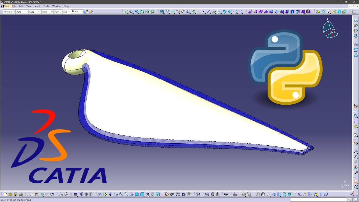Open the Formula f(x) tool
Screen dimensions: 359x202
61,194
